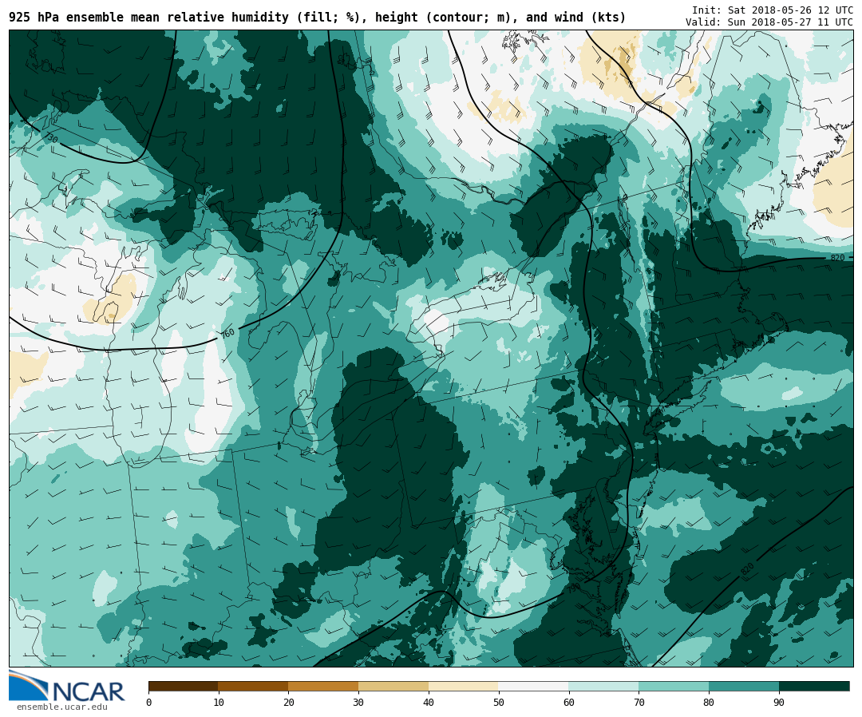Click the colorbar tick label 40
The height and width of the screenshot is (717, 862).
(x=429, y=702)
